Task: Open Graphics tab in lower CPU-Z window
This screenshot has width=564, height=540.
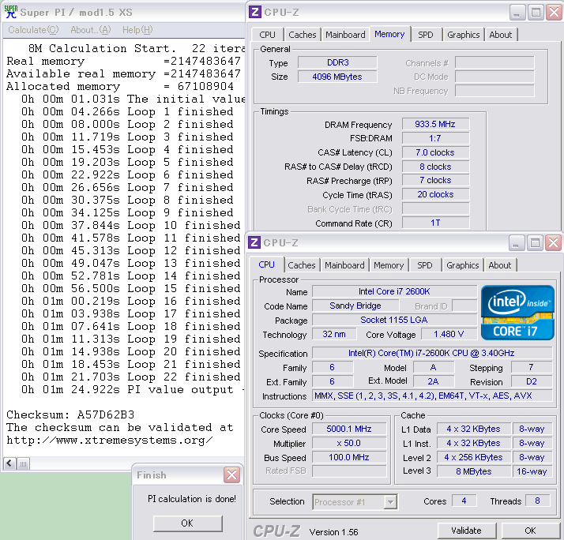Action: click(x=463, y=265)
